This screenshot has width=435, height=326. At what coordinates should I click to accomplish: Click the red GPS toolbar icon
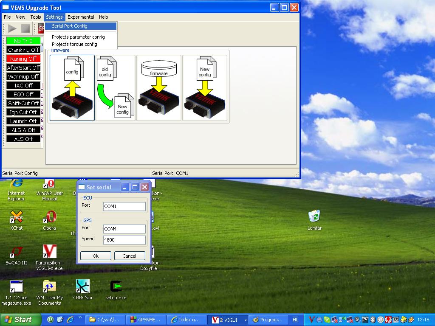(41, 28)
